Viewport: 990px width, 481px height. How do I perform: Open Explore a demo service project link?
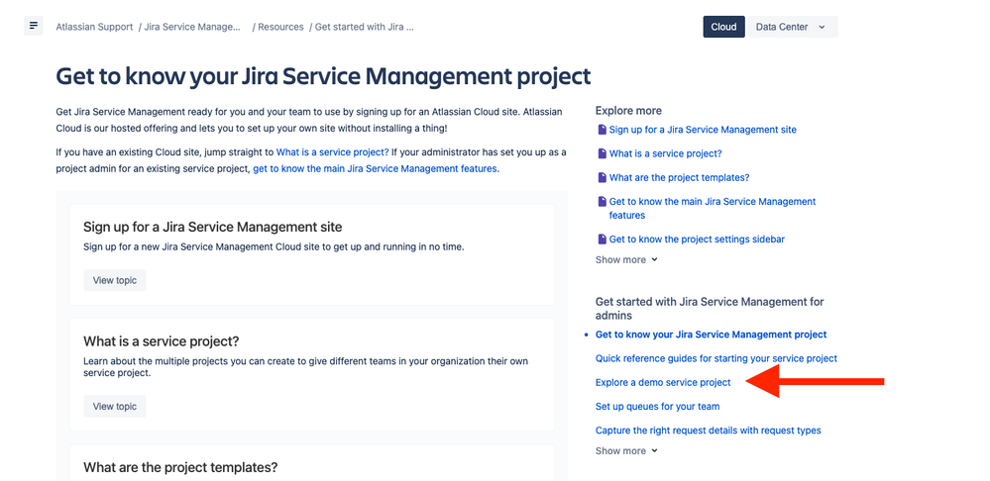pos(663,383)
